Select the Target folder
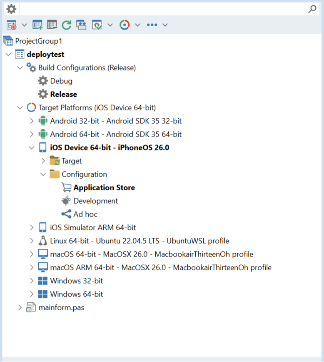The image size is (324, 362). (x=72, y=161)
